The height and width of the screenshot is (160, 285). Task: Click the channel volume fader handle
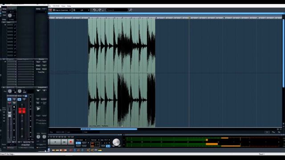tap(9, 114)
